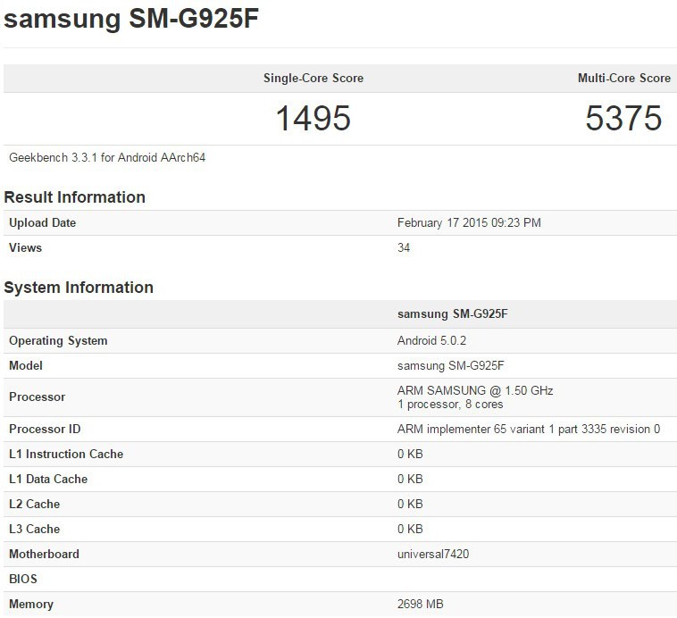
Task: Click the 'L1 Instruction Cache' row label
Action: [x=66, y=455]
